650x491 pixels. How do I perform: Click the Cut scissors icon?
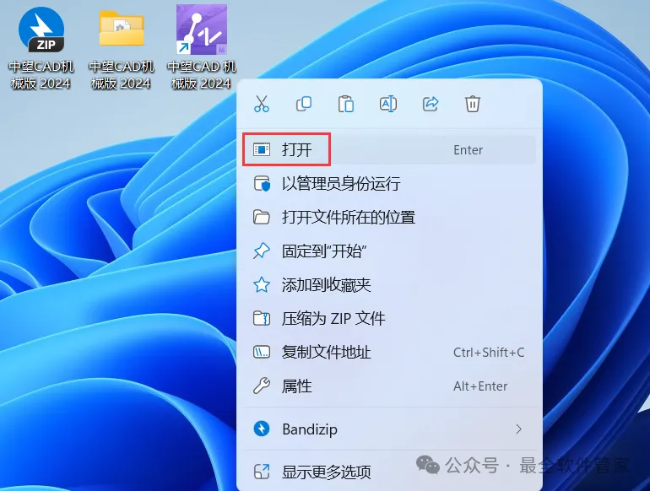(x=262, y=104)
